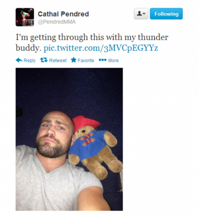Click the Favorite star icon

click(74, 60)
